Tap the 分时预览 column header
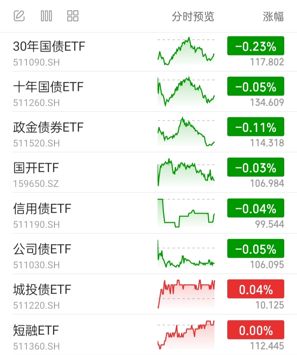The height and width of the screenshot is (355, 297). pyautogui.click(x=193, y=17)
